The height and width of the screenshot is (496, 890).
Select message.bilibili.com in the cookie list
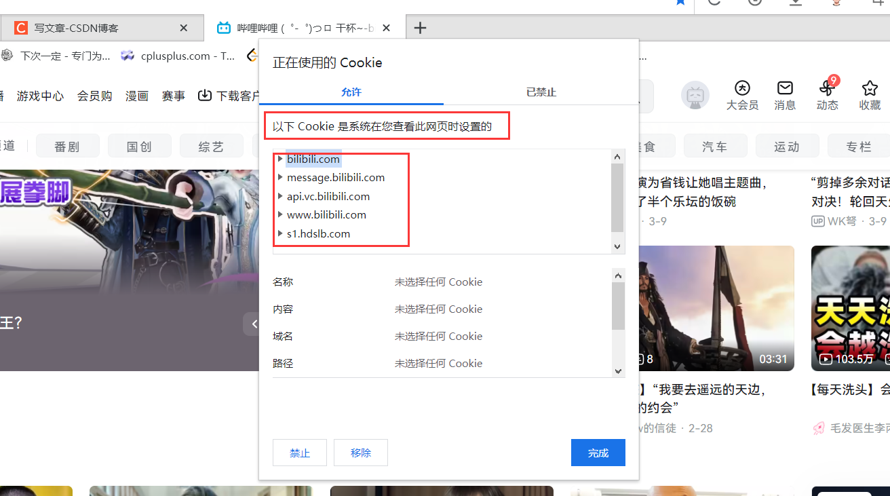coord(336,177)
